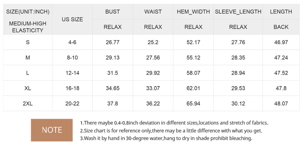Click sleeve length value 27.76
The image size is (308, 149).
pos(238,42)
